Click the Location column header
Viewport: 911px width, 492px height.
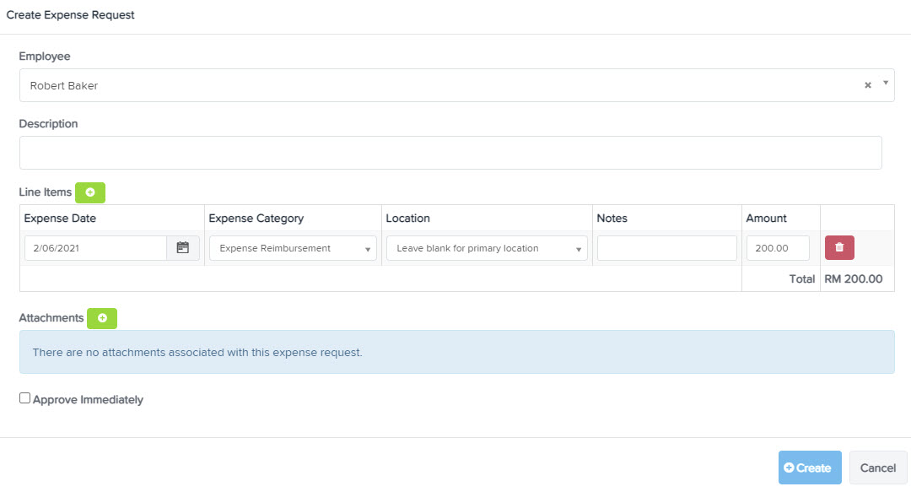pyautogui.click(x=408, y=218)
